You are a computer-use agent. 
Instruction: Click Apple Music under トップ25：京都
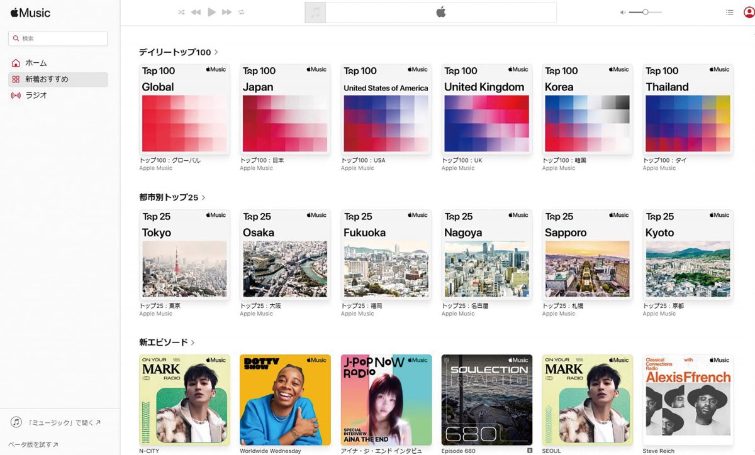(x=659, y=314)
